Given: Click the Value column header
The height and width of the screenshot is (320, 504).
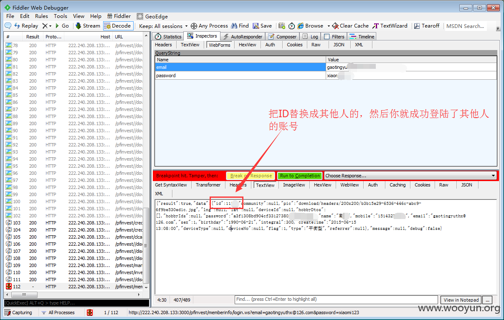Looking at the screenshot, I should pos(411,60).
